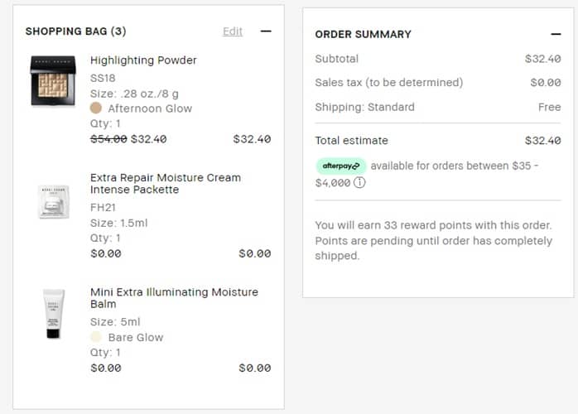Click the Total estimate amount $32.40
The image size is (578, 414).
pyautogui.click(x=542, y=141)
